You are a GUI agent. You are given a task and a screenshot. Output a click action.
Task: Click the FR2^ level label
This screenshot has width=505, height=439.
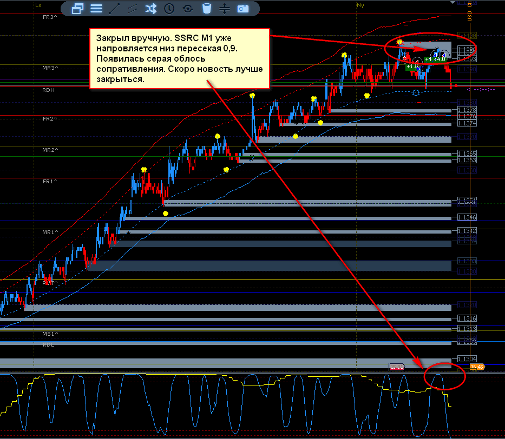point(50,119)
